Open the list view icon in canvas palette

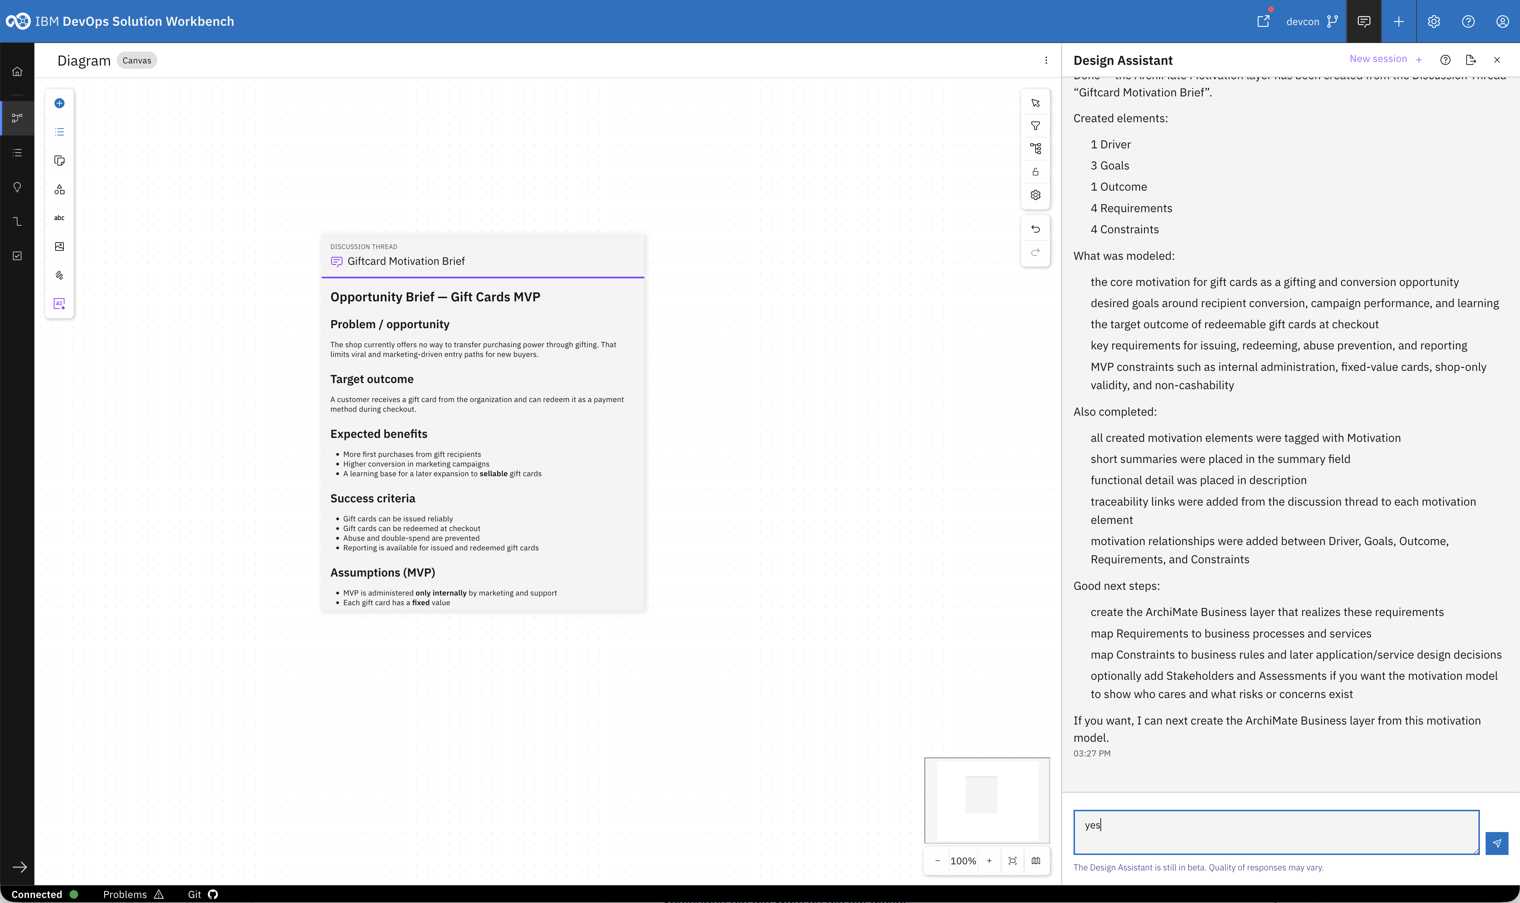[x=59, y=132]
